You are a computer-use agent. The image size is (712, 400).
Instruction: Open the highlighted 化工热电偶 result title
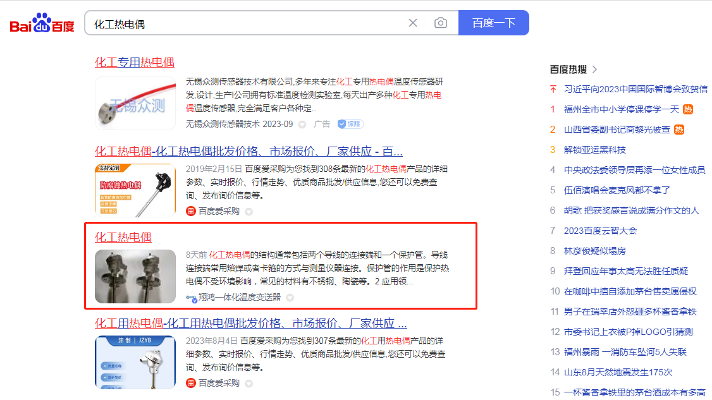(123, 237)
